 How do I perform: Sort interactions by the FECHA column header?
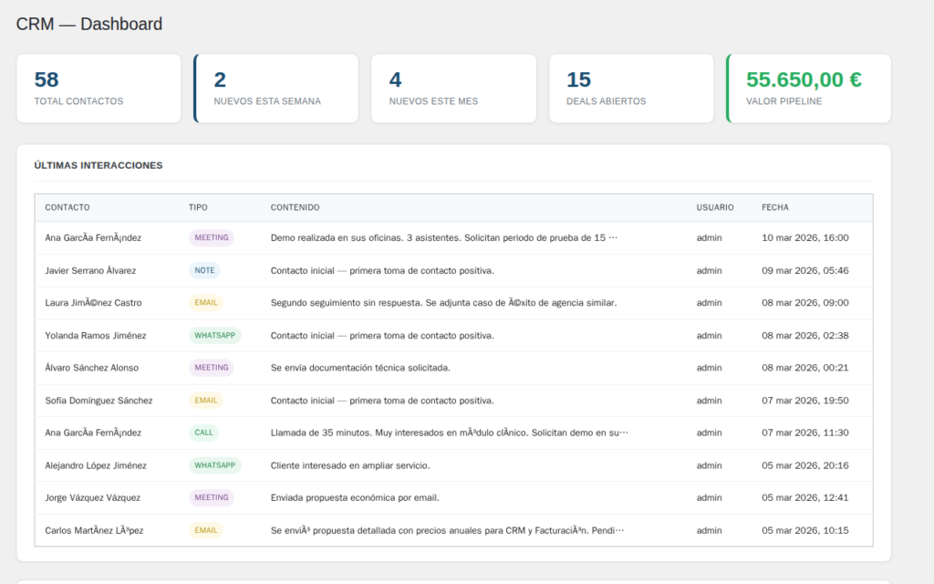(774, 207)
